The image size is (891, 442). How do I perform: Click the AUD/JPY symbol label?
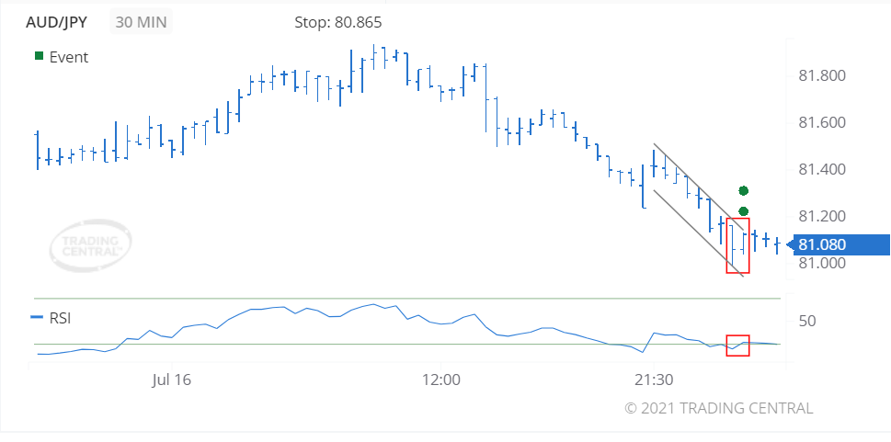pyautogui.click(x=57, y=23)
